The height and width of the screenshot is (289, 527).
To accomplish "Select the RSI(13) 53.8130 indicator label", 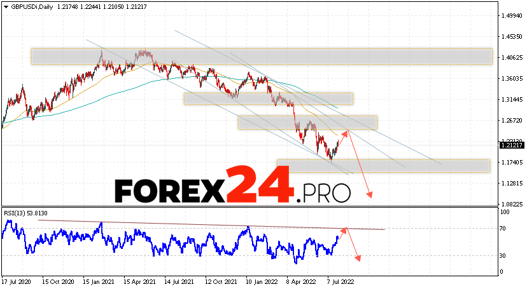I will point(25,213).
